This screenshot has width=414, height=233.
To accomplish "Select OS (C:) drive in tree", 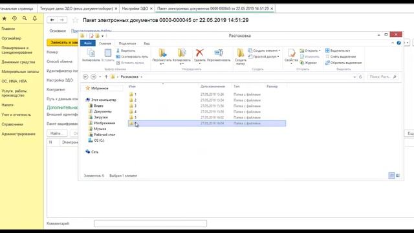I will point(99,140).
